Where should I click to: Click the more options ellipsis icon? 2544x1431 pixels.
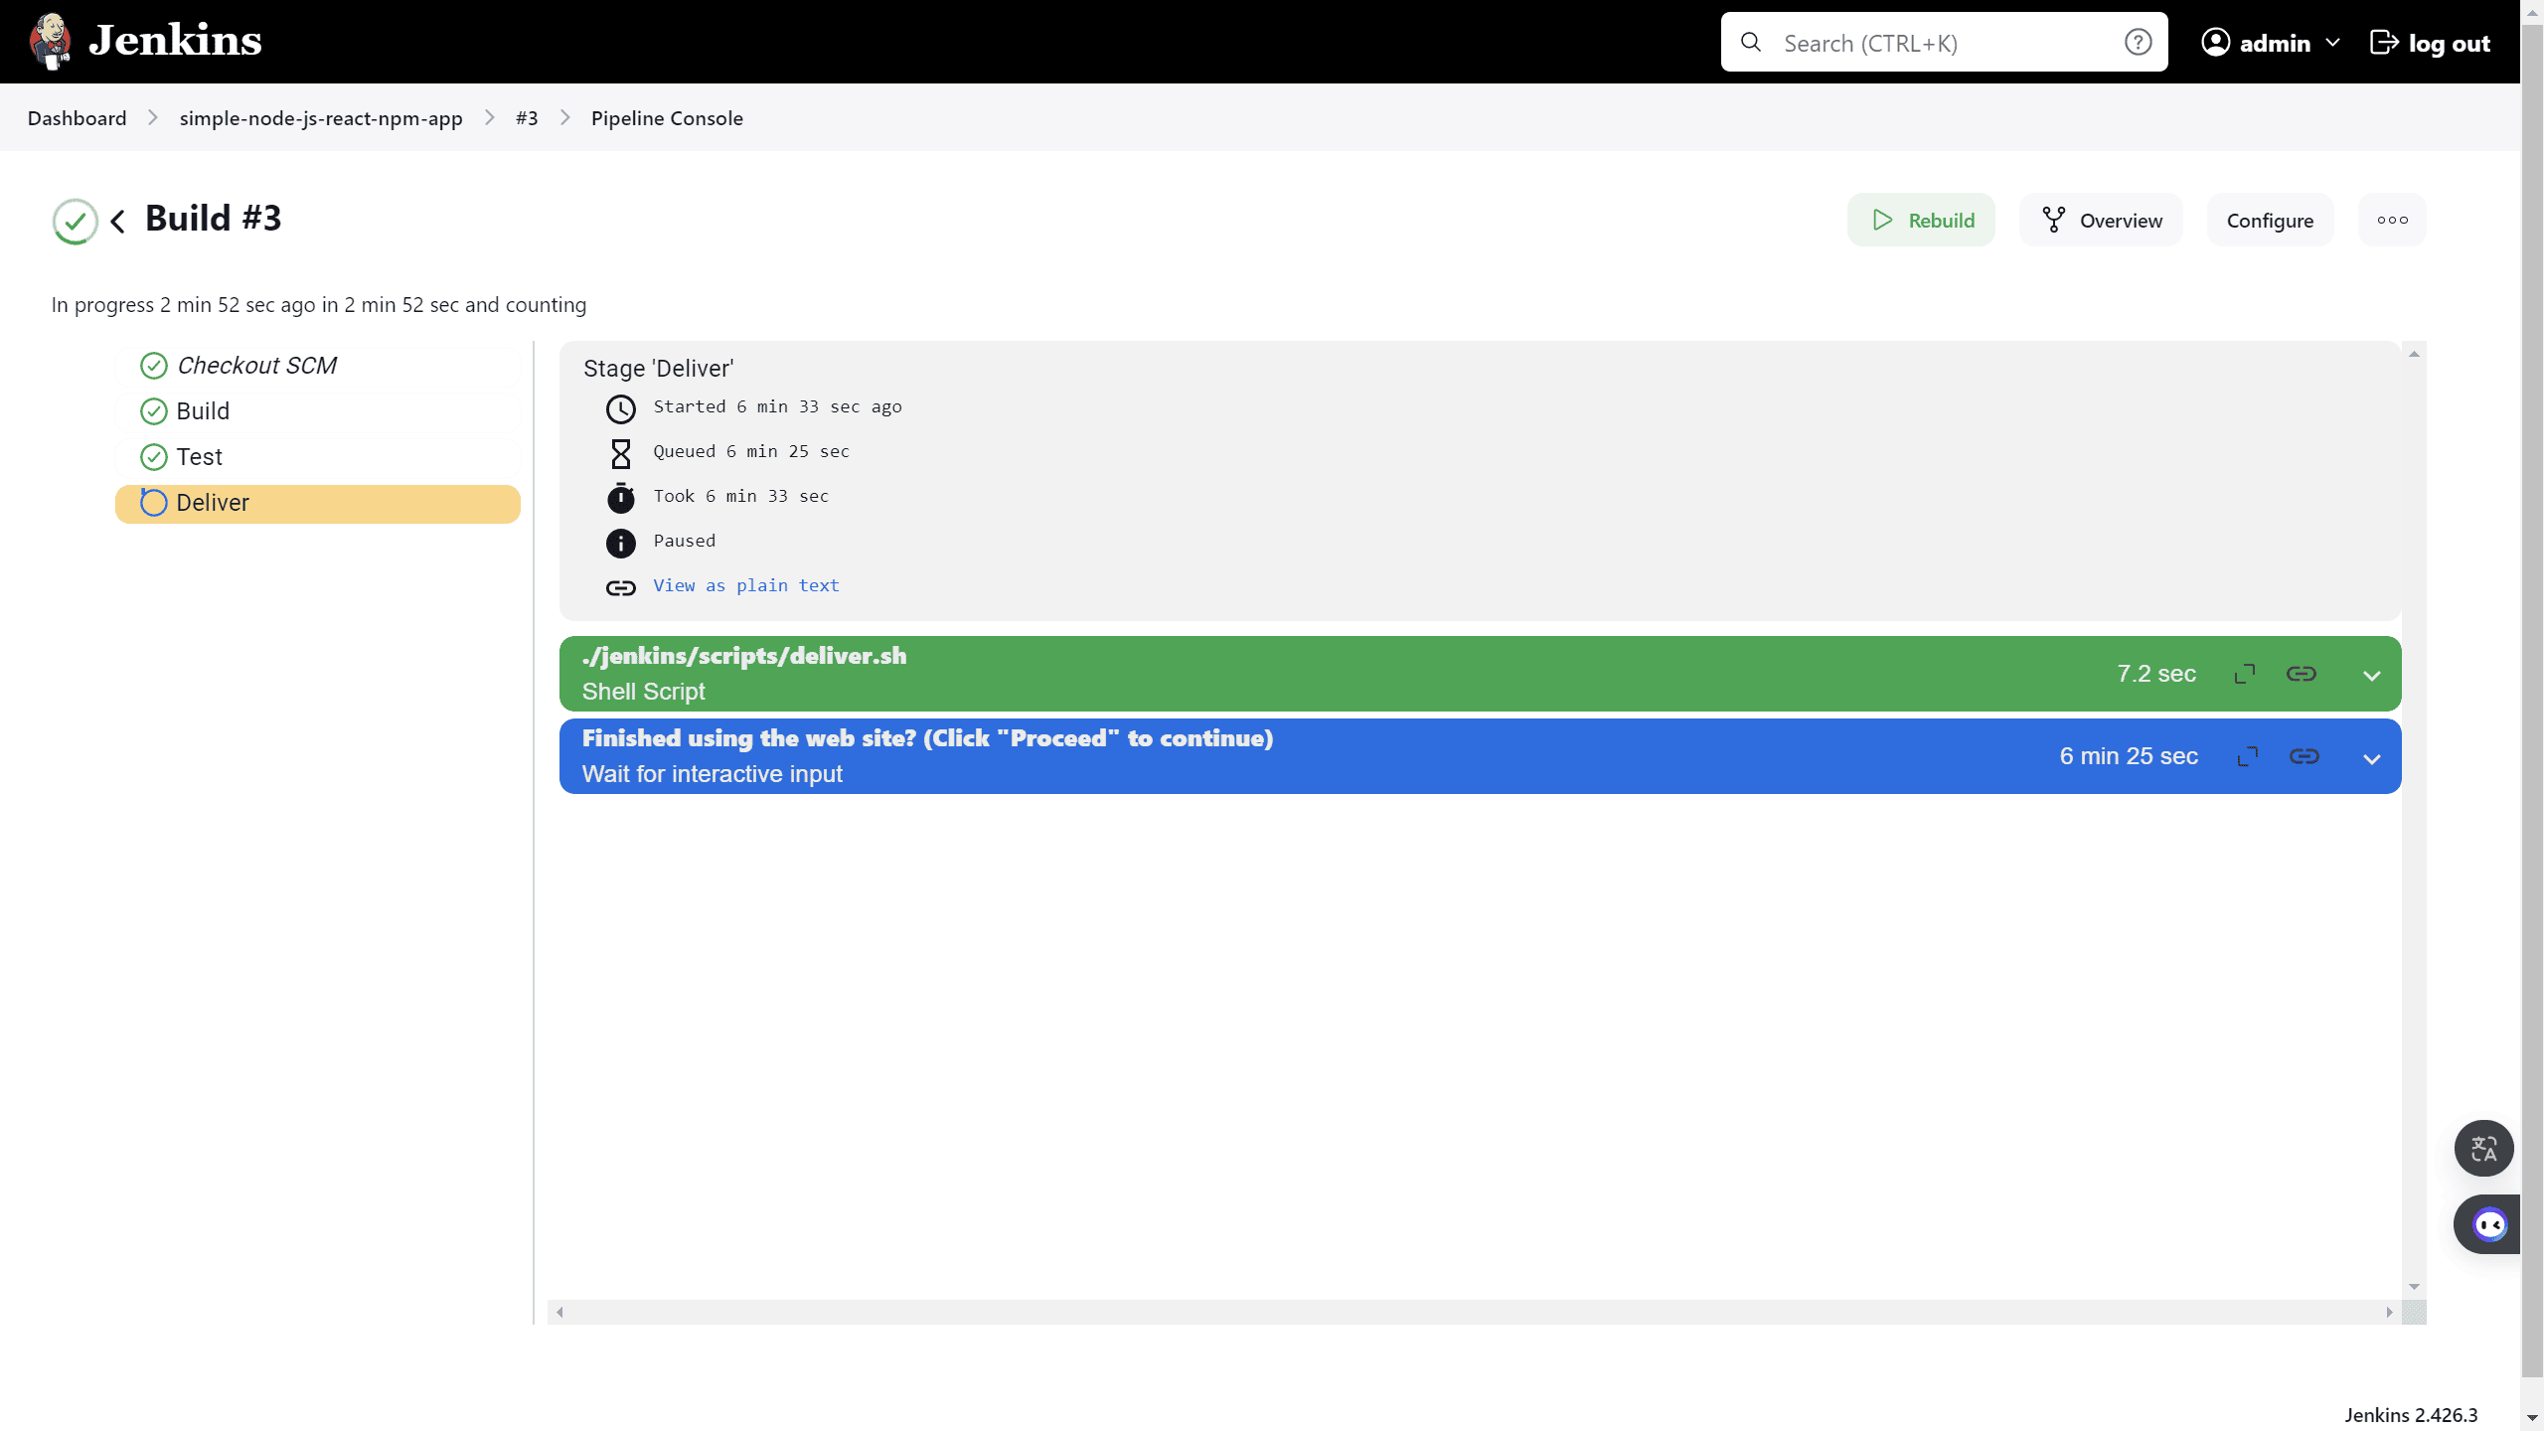[2392, 220]
